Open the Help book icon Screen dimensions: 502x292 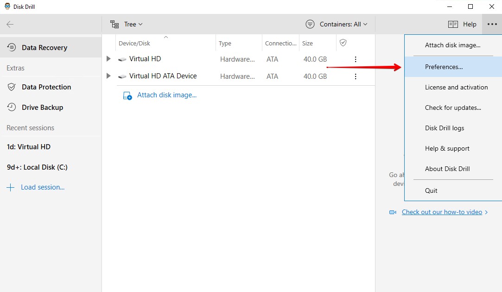coord(453,24)
